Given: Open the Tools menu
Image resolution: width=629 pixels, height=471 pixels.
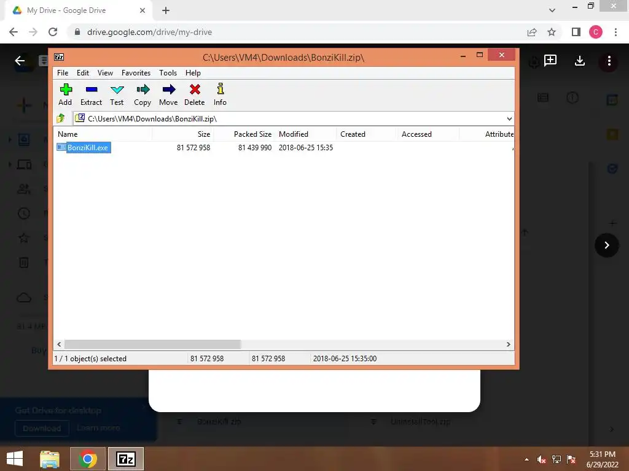Looking at the screenshot, I should tap(168, 73).
